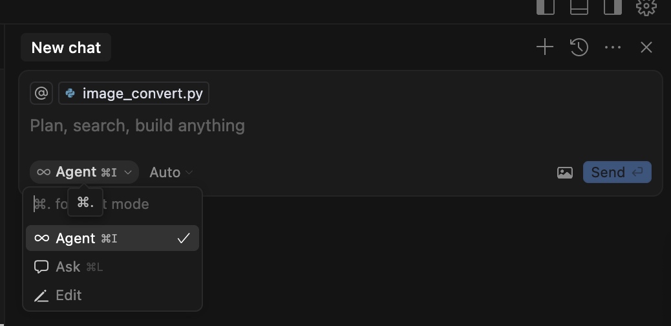Open settings gear icon

(646, 7)
